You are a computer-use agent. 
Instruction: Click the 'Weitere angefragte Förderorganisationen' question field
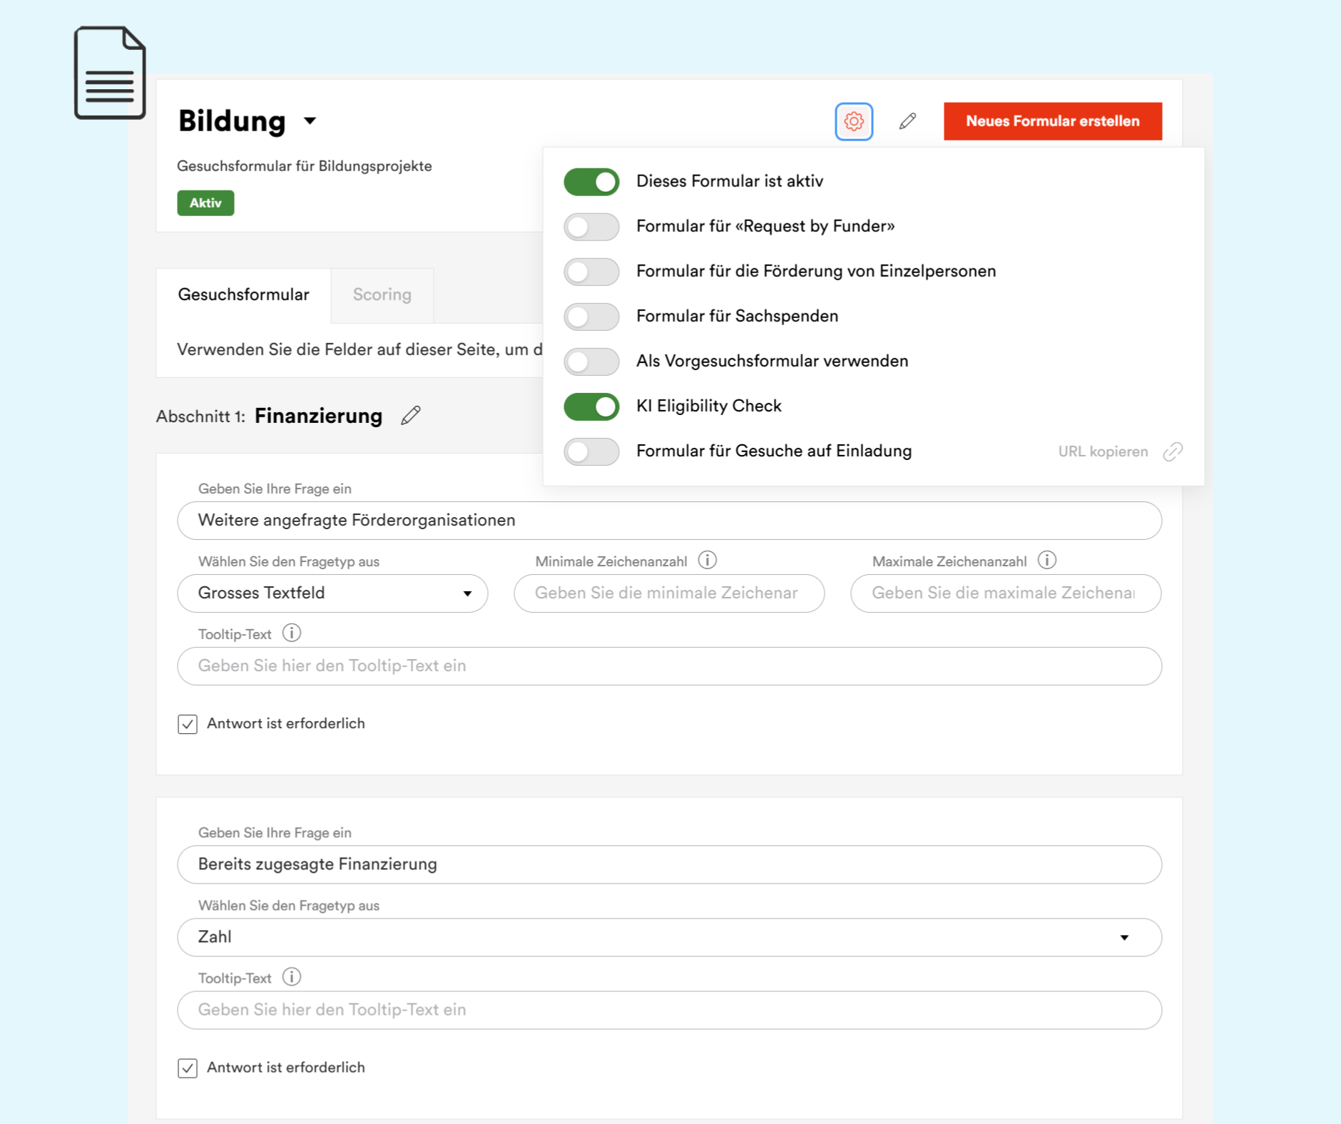coord(669,521)
